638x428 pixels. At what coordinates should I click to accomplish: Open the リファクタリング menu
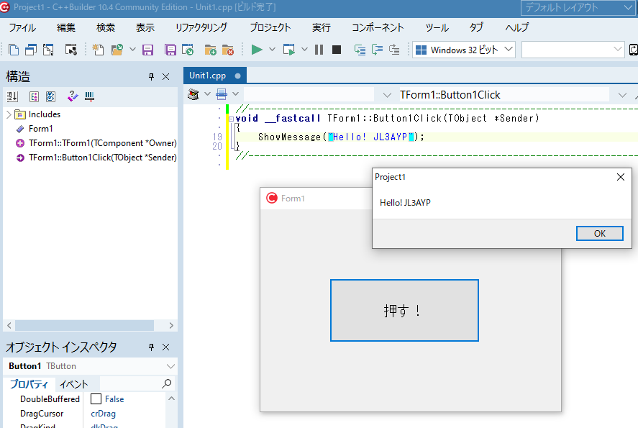(x=201, y=27)
